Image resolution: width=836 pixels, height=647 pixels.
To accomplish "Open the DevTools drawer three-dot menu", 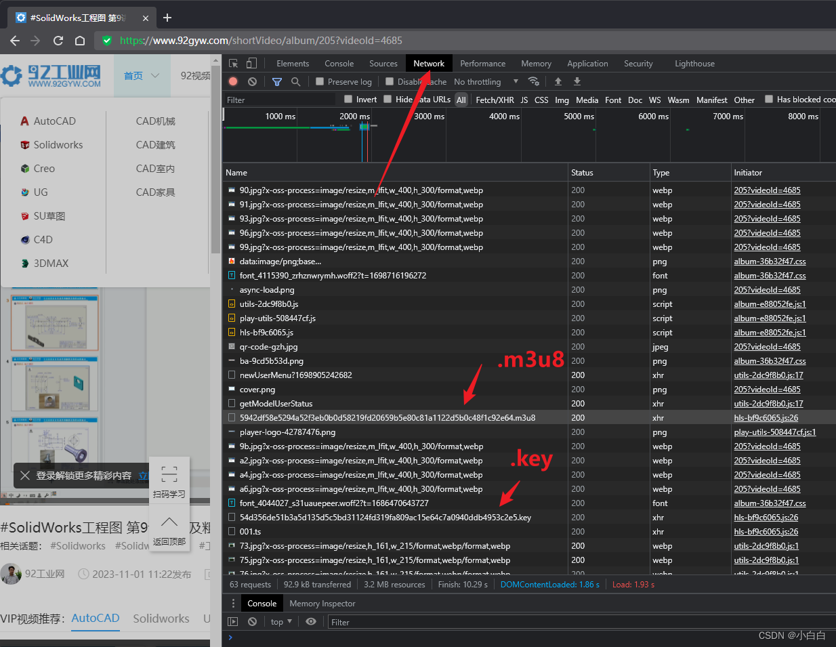I will [x=234, y=603].
